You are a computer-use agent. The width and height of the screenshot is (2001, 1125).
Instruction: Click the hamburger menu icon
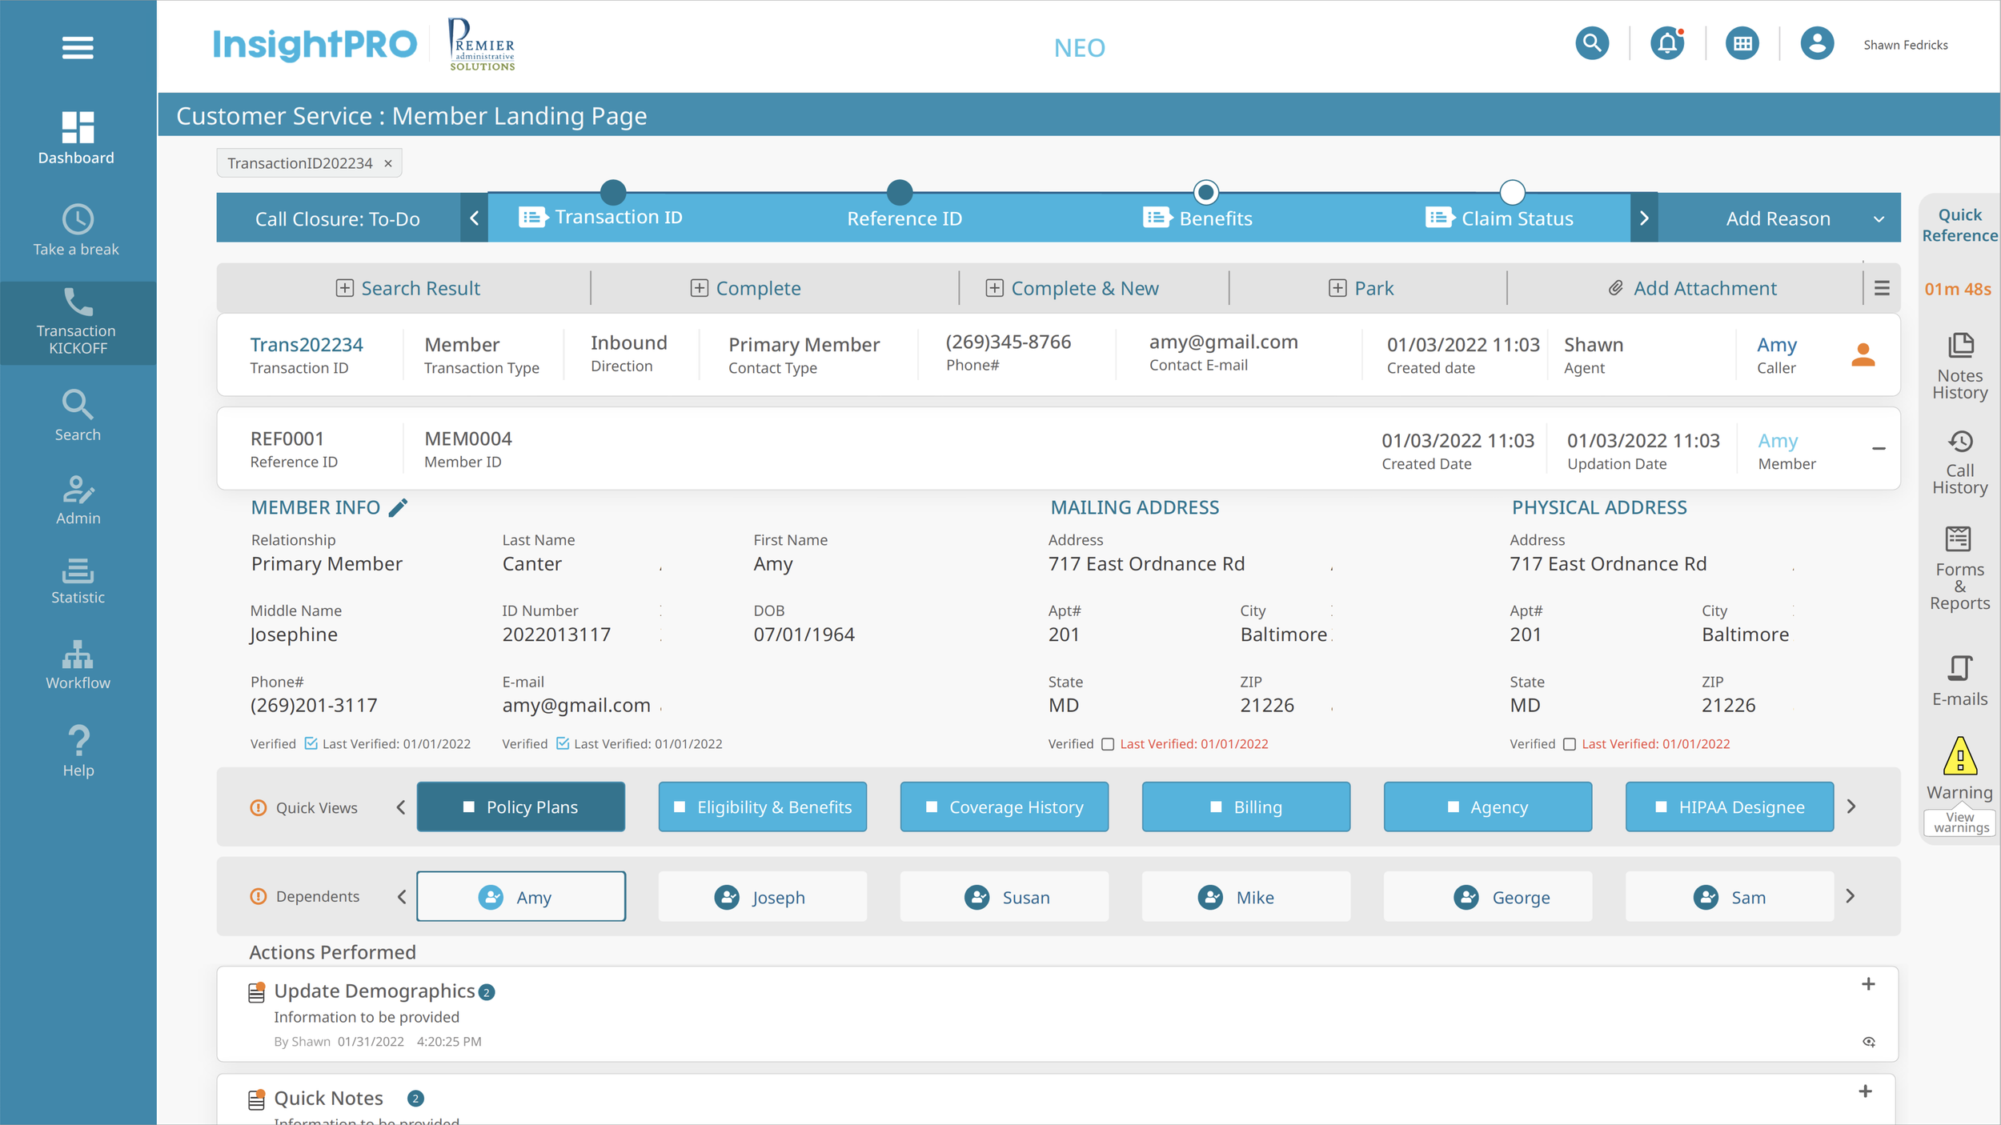(x=78, y=48)
